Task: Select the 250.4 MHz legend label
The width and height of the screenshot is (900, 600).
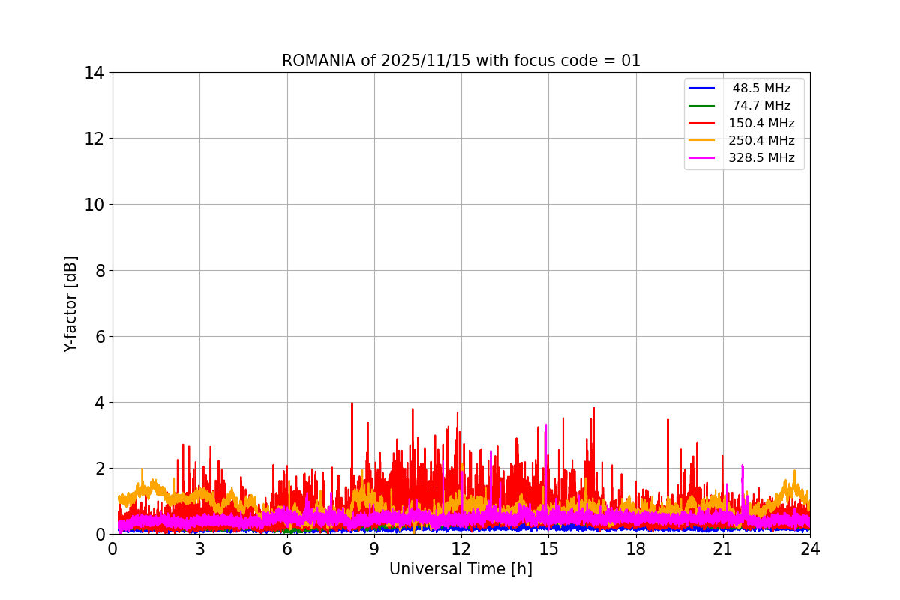Action: [x=761, y=141]
